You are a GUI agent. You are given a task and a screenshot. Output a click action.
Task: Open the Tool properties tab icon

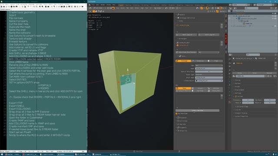pos(230,59)
